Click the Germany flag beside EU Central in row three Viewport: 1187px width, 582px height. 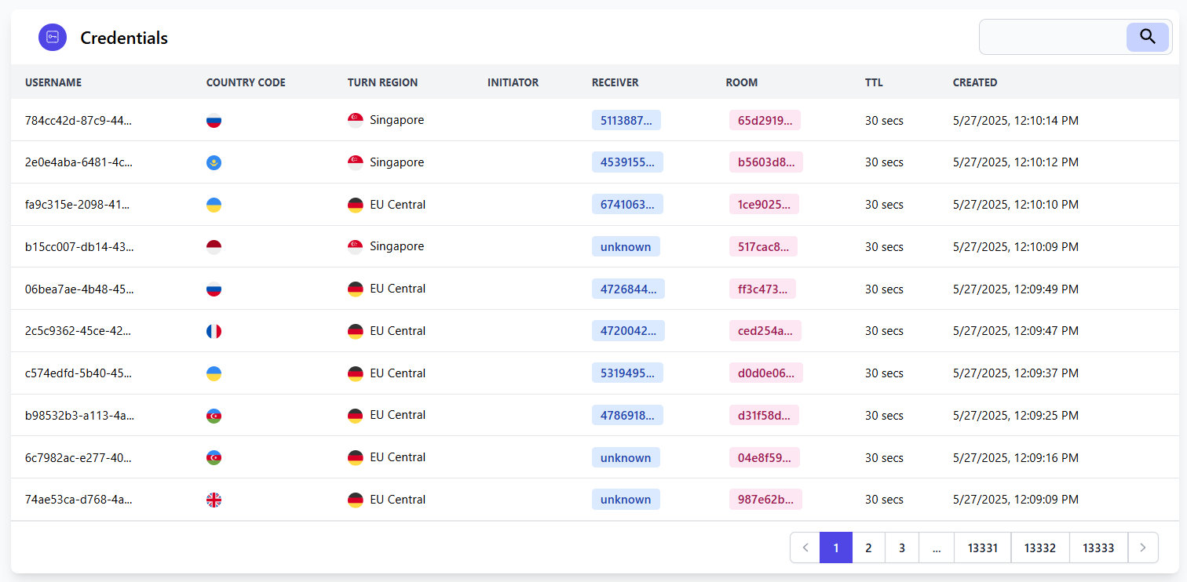click(x=355, y=205)
